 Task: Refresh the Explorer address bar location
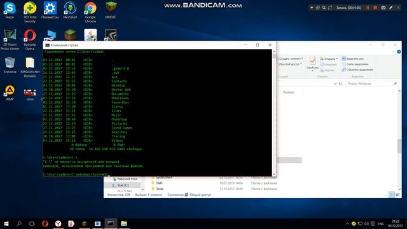coord(341,84)
